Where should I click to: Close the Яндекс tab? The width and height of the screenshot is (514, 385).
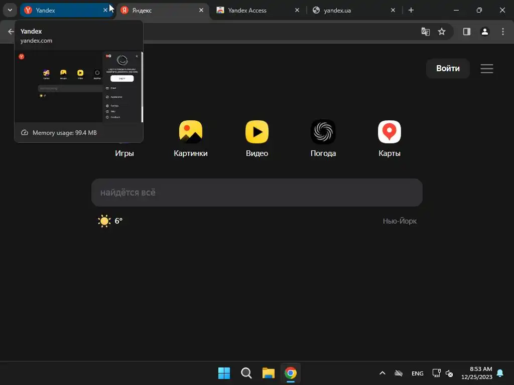(x=201, y=10)
